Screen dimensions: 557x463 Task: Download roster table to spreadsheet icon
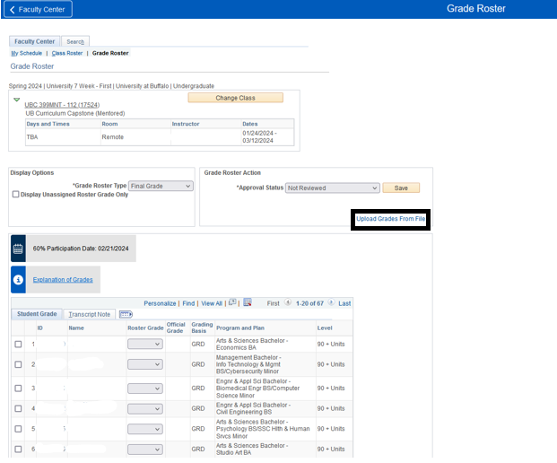248,303
